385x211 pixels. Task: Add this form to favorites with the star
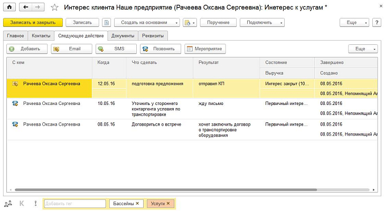[x=54, y=8]
